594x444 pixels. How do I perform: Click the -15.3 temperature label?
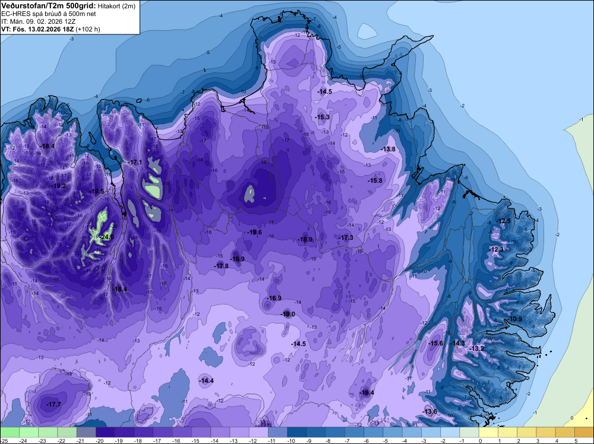[x=323, y=118]
